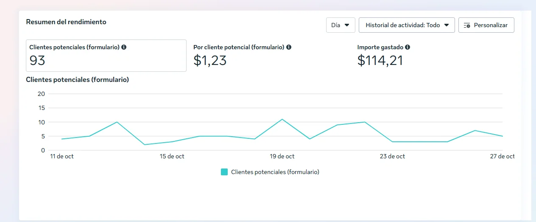
Task: Click the 19 de oct axis label
Action: click(282, 156)
